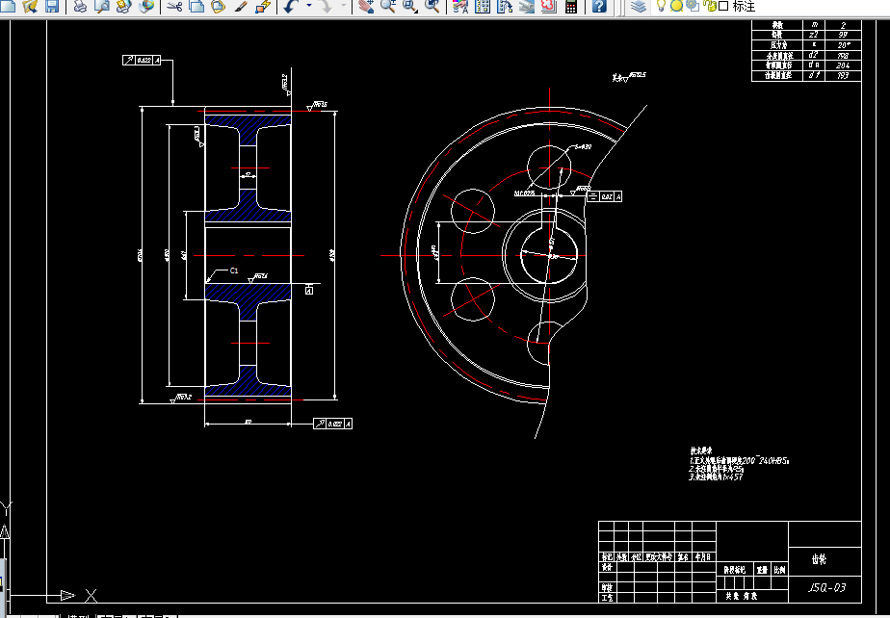Open a drawing file with Open icon
Viewport: 890px width, 618px height.
coord(30,6)
